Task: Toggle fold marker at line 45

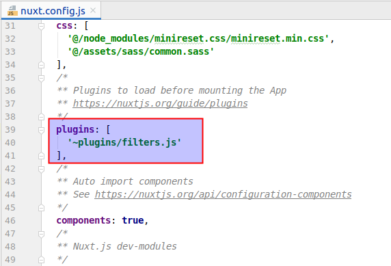Action: [42, 208]
